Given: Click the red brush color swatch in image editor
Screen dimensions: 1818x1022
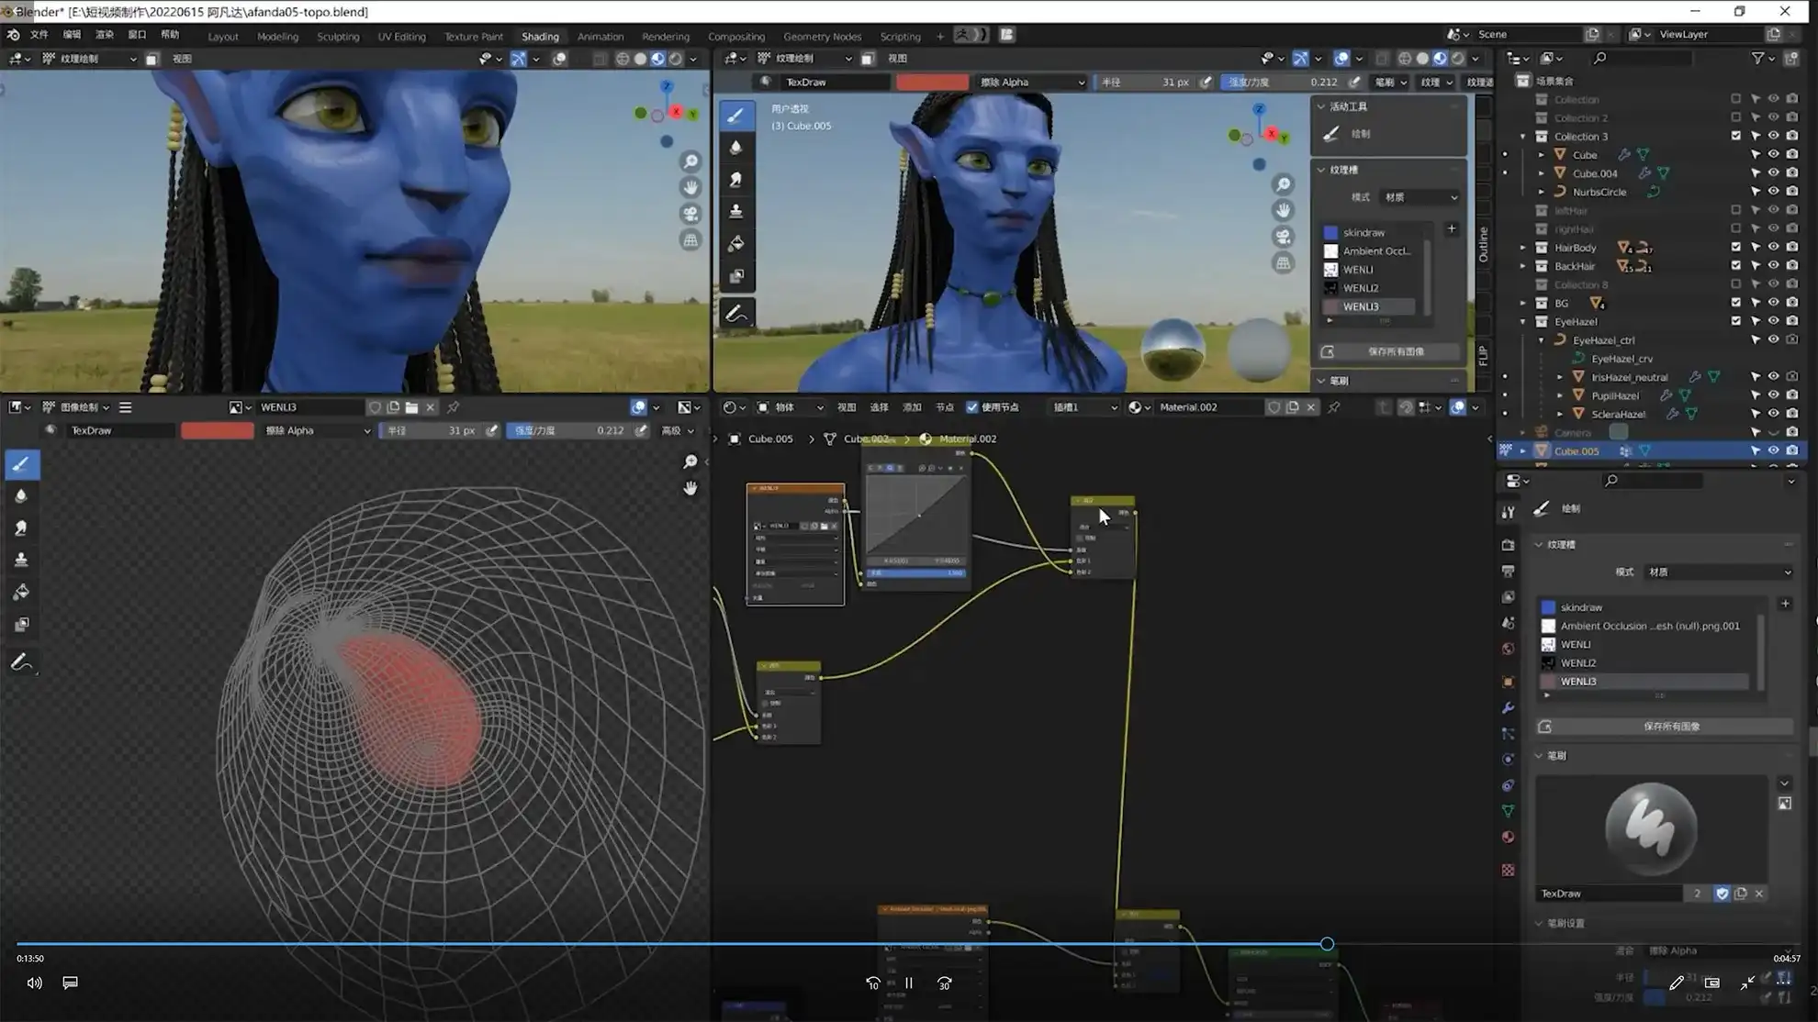Looking at the screenshot, I should point(217,430).
